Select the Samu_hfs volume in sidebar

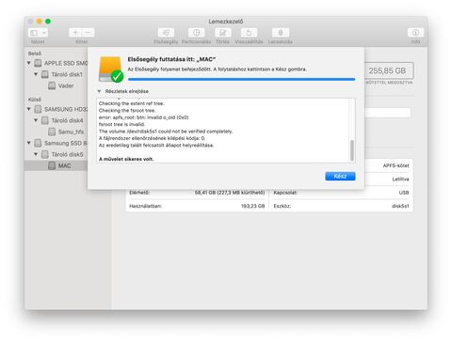71,132
